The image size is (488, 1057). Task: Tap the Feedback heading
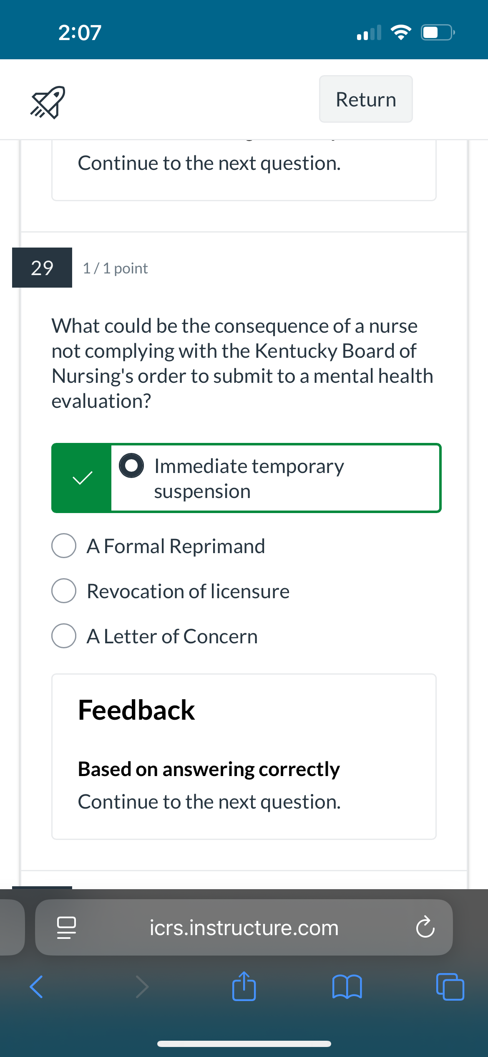[x=136, y=710]
